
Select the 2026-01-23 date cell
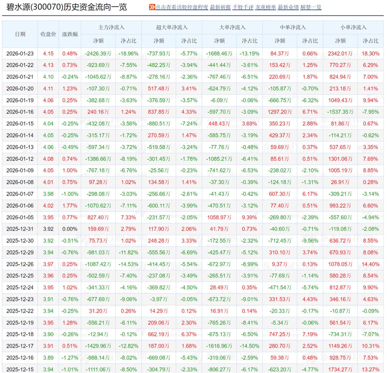tap(20, 54)
